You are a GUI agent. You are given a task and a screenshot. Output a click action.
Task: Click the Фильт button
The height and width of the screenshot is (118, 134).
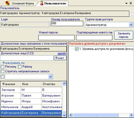tap(60, 58)
